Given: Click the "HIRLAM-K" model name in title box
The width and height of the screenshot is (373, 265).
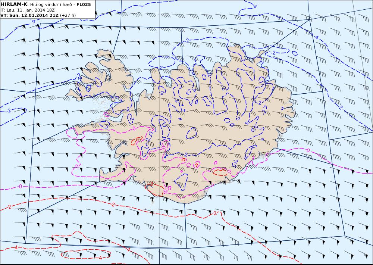Looking at the screenshot, I should [x=14, y=4].
